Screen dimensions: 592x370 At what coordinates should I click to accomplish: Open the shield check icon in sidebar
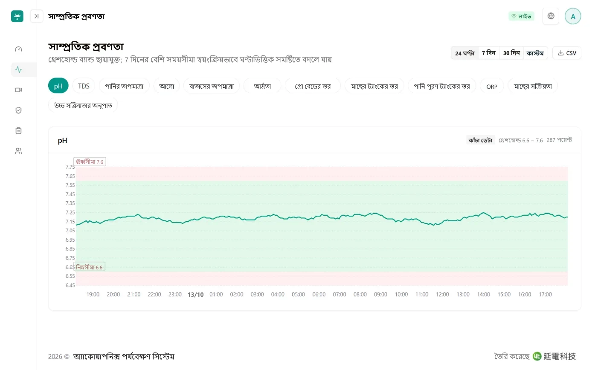[18, 110]
